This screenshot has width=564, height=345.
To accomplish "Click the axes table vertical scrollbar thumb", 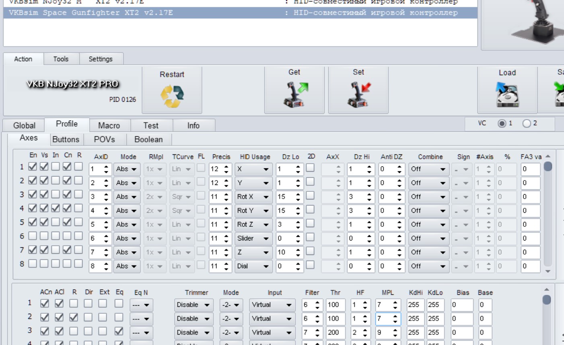I will pyautogui.click(x=548, y=166).
